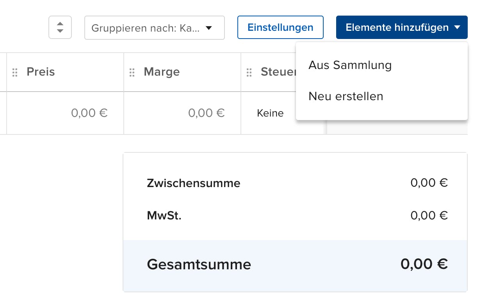Open the 'Keine' tax selector in Steuer column

[270, 113]
